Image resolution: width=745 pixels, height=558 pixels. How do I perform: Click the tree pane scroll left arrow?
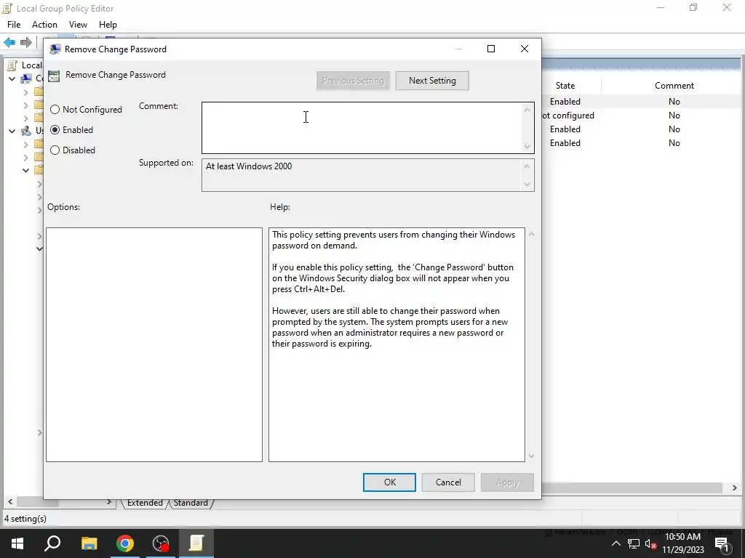coord(10,501)
